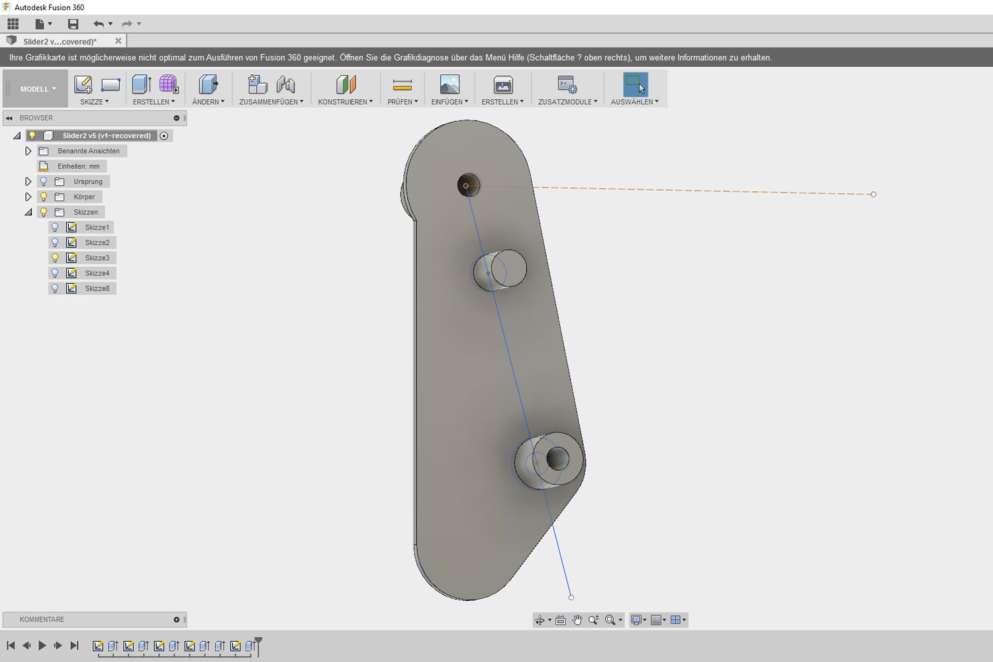Click the Undo arrow
The image size is (993, 662).
coord(99,24)
